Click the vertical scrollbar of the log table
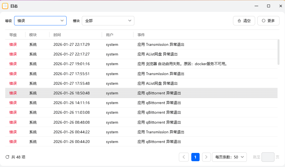This screenshot has height=167, width=285. [278, 52]
